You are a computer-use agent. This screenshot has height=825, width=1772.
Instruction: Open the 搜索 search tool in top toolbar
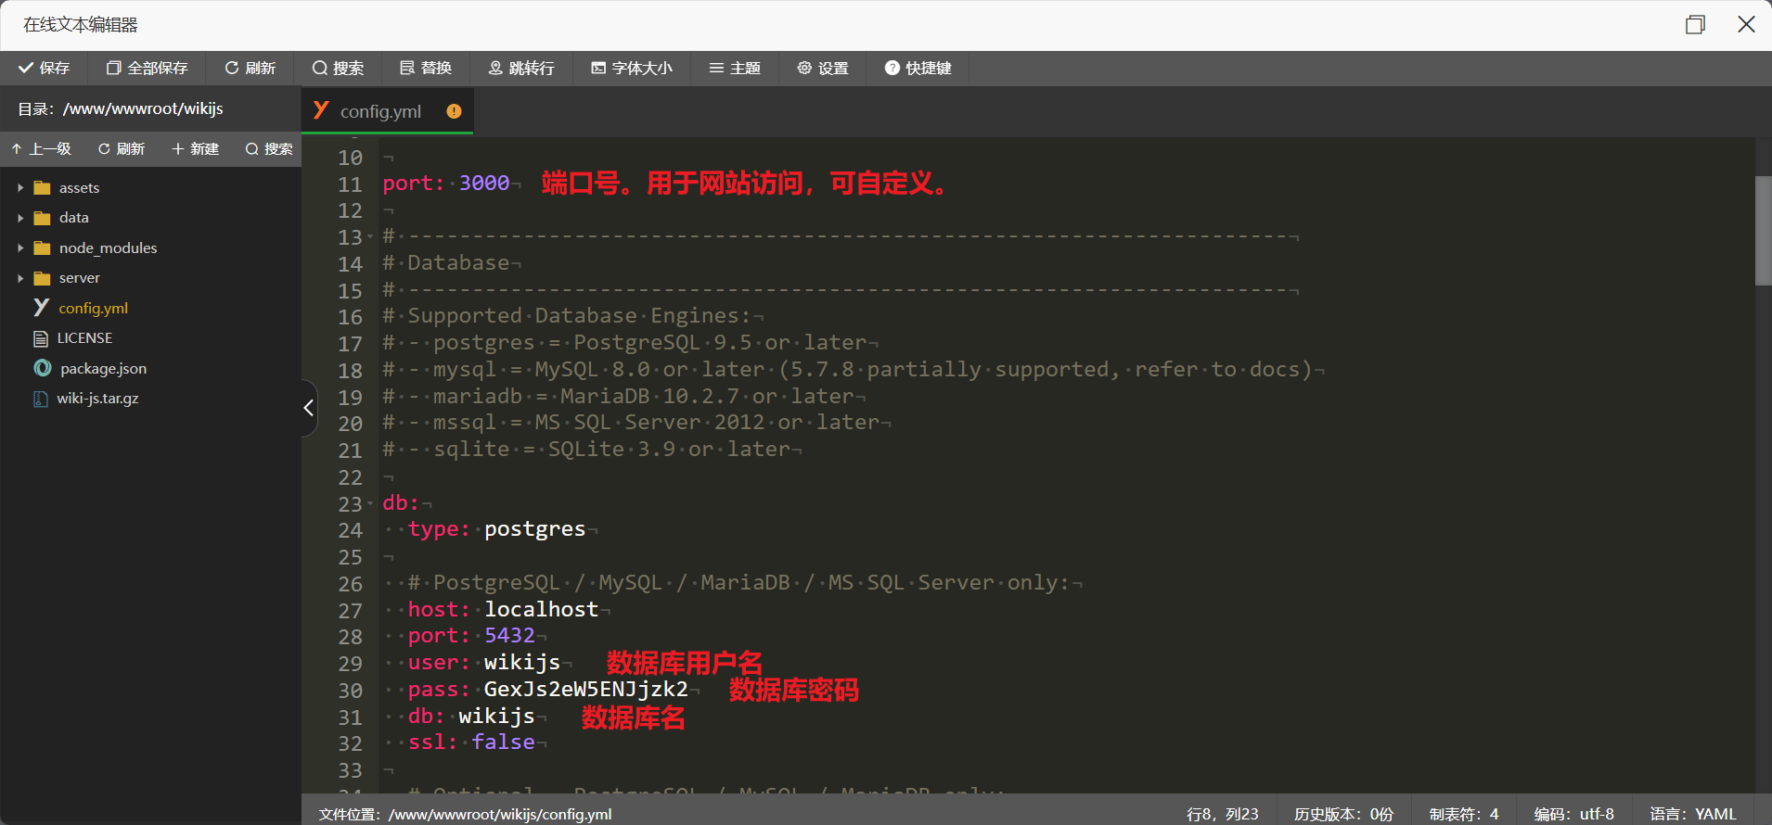[x=338, y=68]
